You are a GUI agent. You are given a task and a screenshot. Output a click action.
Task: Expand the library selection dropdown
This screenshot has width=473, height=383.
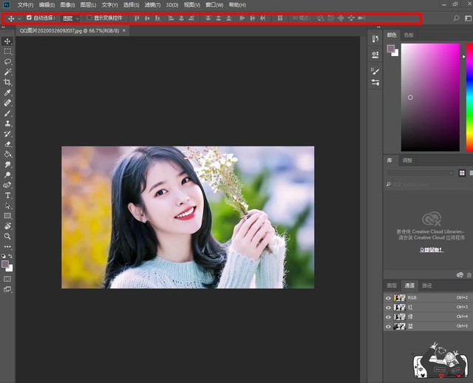tap(420, 173)
